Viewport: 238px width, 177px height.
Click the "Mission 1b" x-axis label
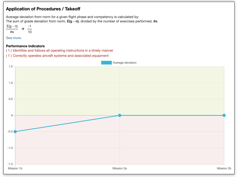[15, 168]
